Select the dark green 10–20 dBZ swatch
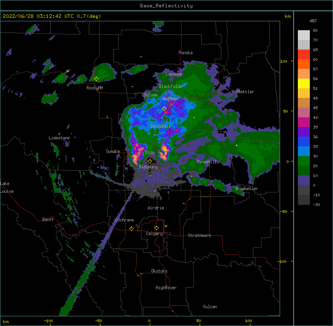Viewport: 333px width, 326px height. (304, 171)
